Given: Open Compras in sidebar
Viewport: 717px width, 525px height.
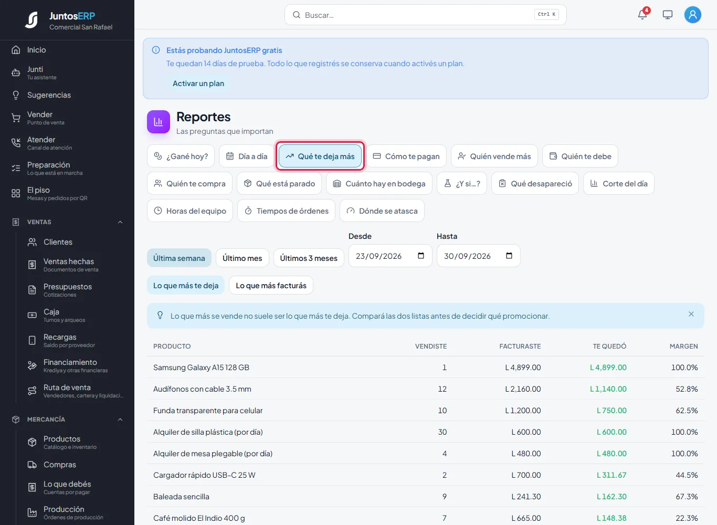Looking at the screenshot, I should [x=75, y=465].
